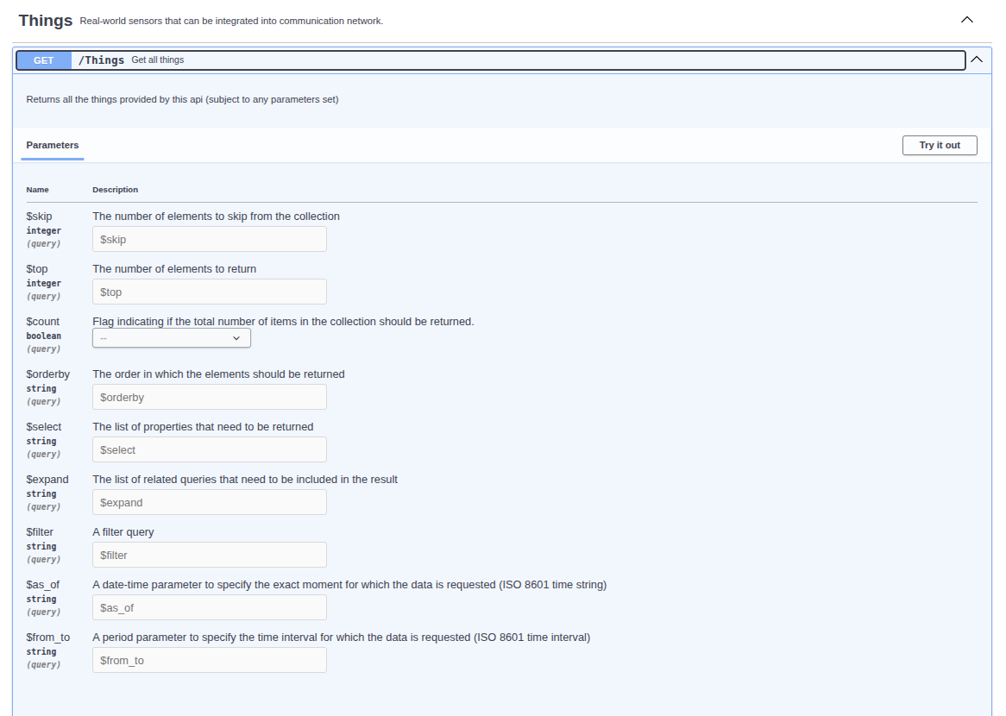Focus the $orderby input field
This screenshot has height=716, width=1006.
[209, 397]
